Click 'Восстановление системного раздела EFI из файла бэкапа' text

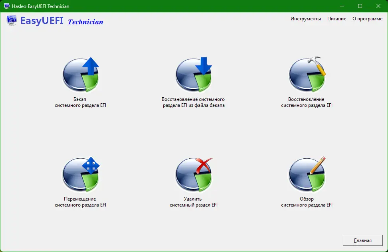point(194,102)
